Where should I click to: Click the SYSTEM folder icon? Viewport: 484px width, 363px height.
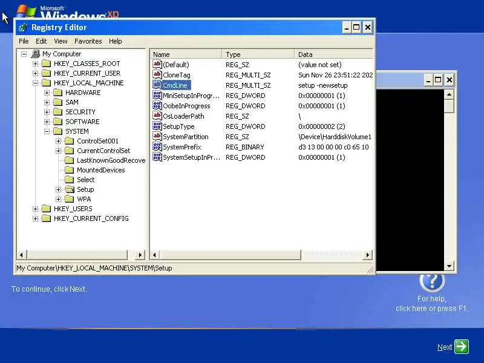57,131
